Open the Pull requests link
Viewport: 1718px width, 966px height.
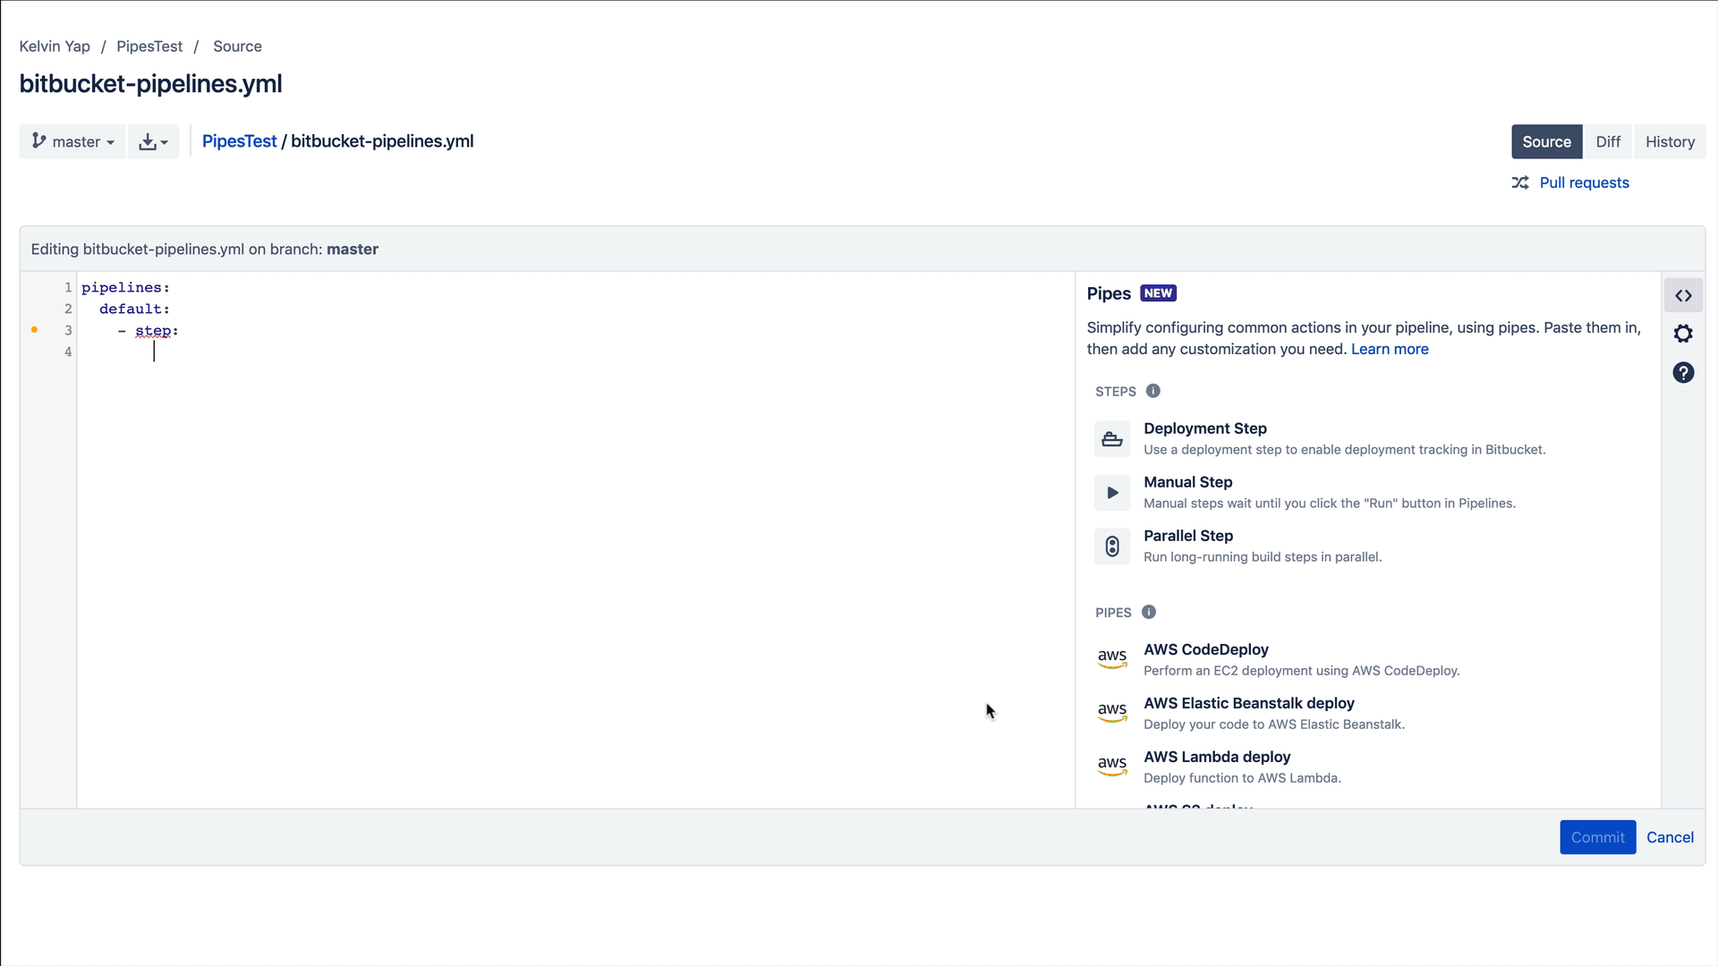click(1584, 182)
